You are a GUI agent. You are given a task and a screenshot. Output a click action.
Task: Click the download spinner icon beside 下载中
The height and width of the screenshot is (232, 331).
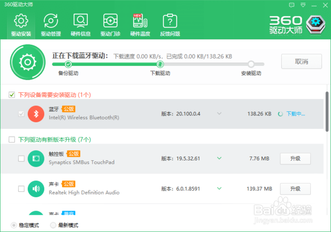coord(280,114)
